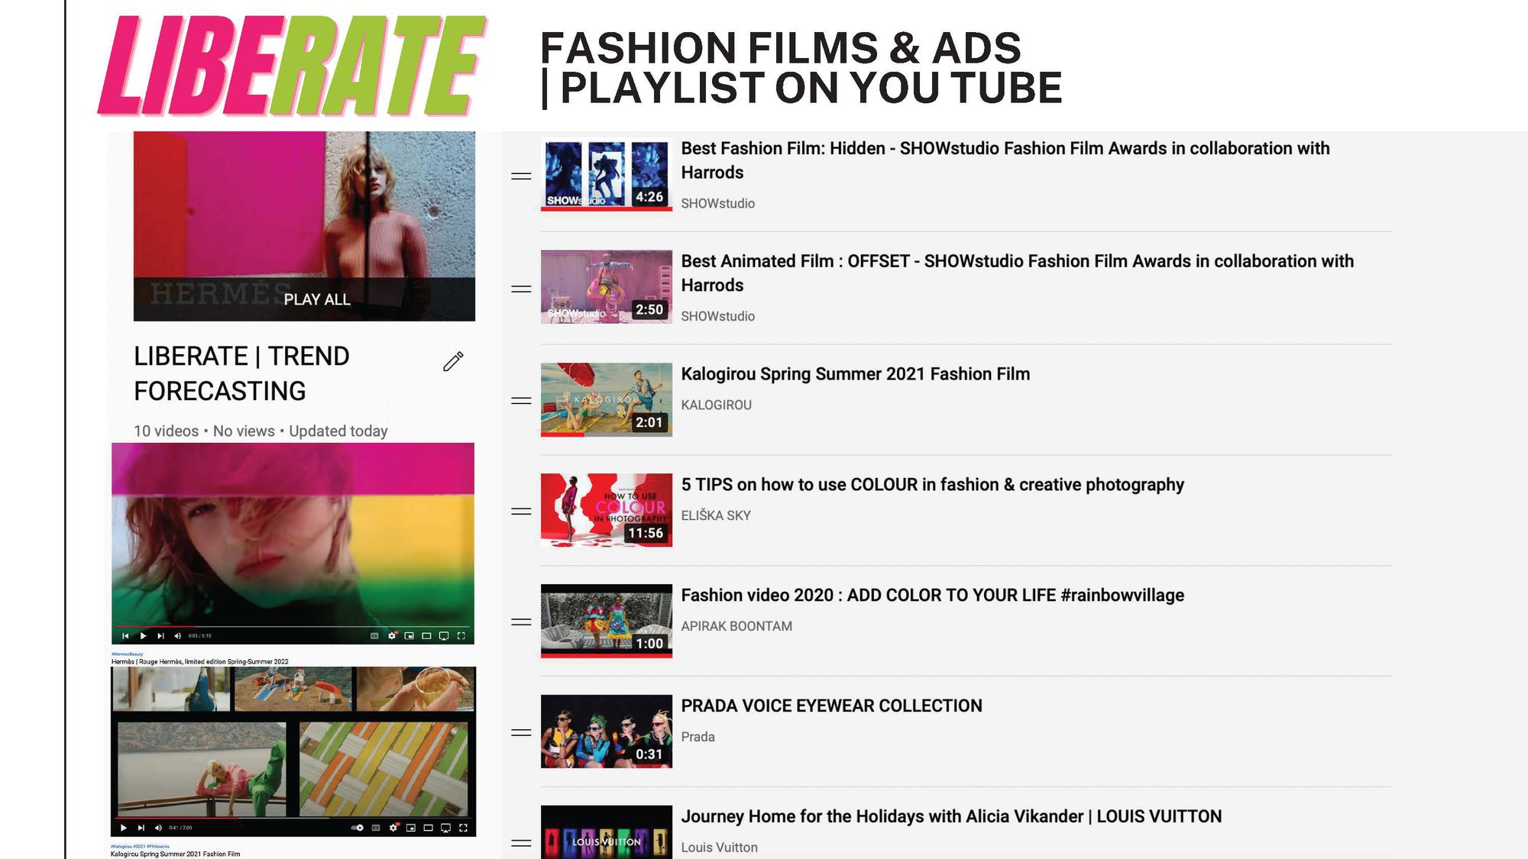The image size is (1528, 859).
Task: Switch the Kalogirou player to theater mode
Action: pos(428,828)
